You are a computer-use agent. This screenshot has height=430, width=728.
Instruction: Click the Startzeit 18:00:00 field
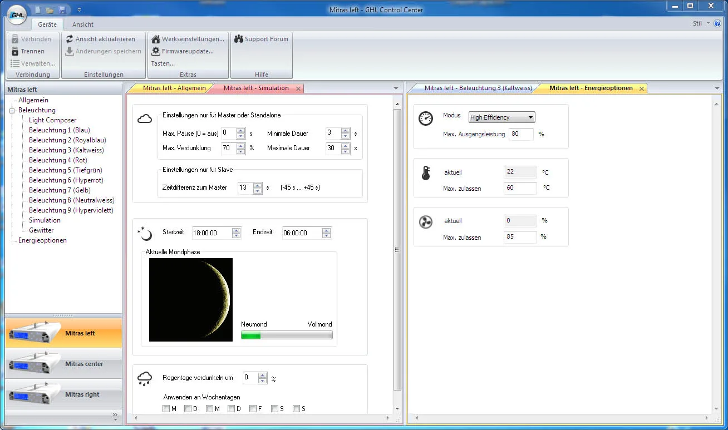(217, 233)
